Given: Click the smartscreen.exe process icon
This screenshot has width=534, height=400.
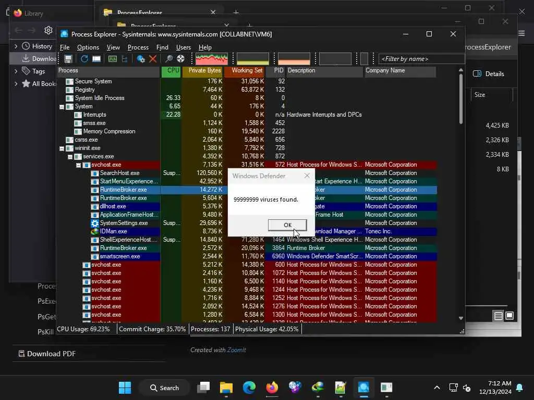Looking at the screenshot, I should (x=95, y=256).
